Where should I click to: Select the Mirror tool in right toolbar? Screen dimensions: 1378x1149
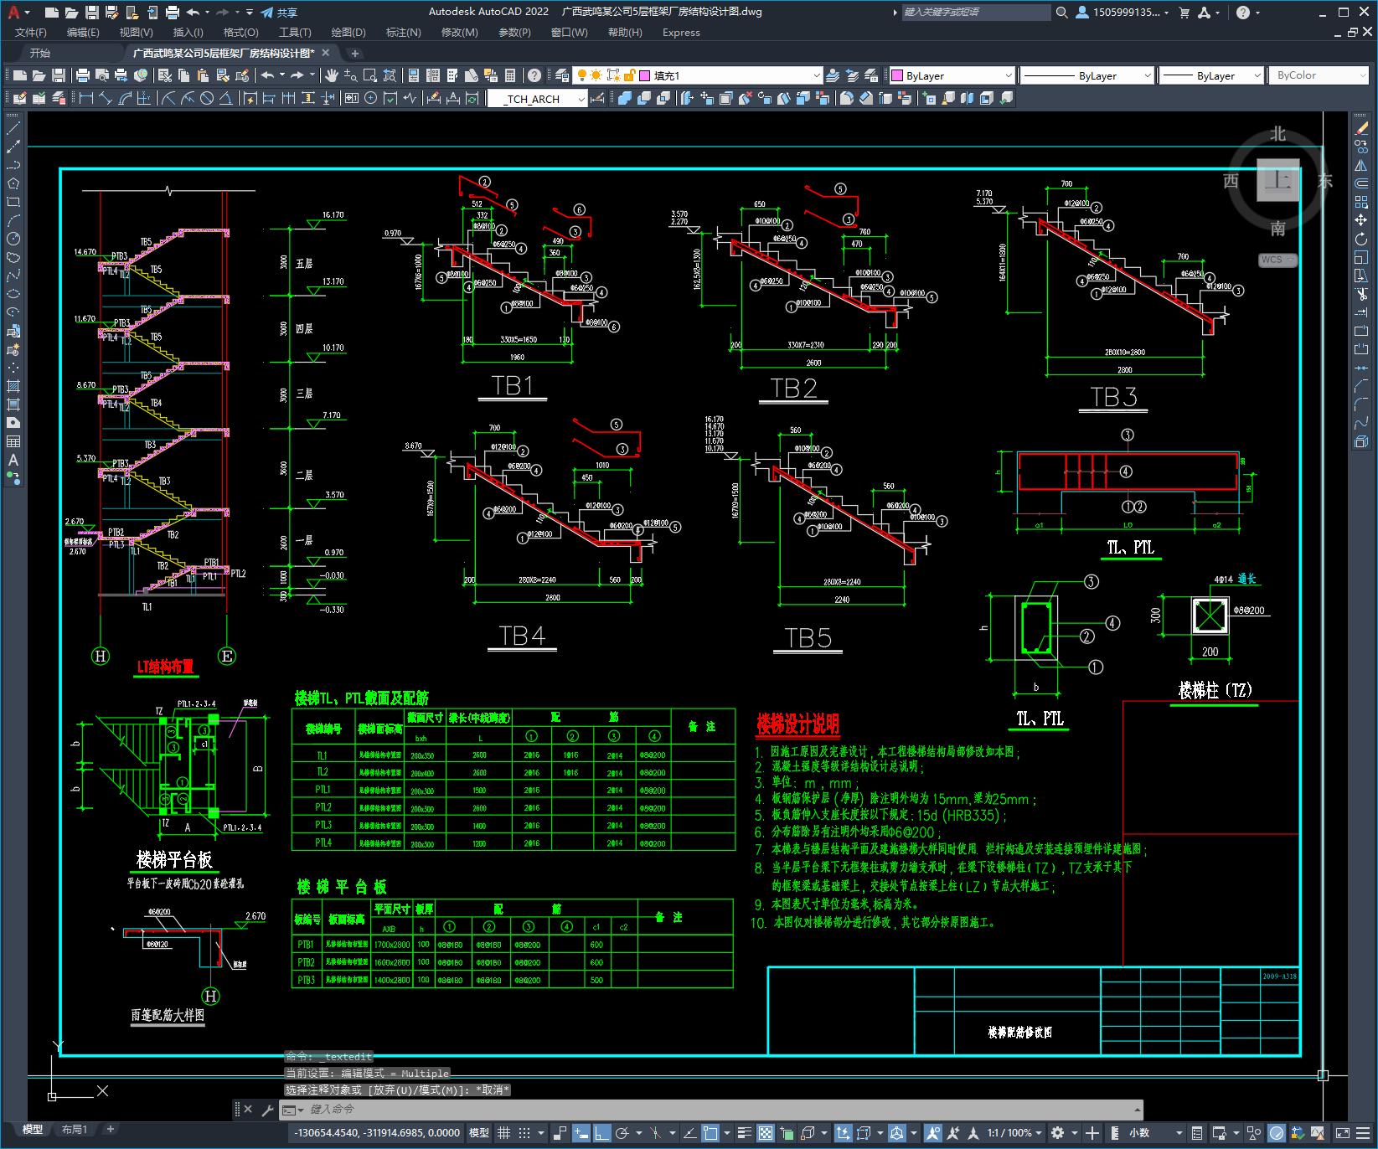tap(1361, 165)
